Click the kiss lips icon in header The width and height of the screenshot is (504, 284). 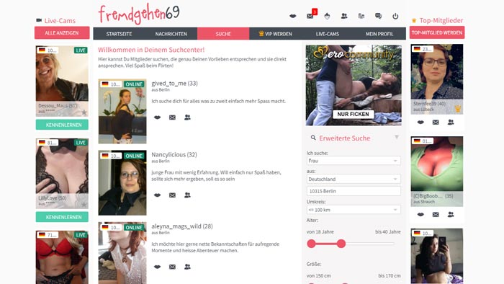292,16
